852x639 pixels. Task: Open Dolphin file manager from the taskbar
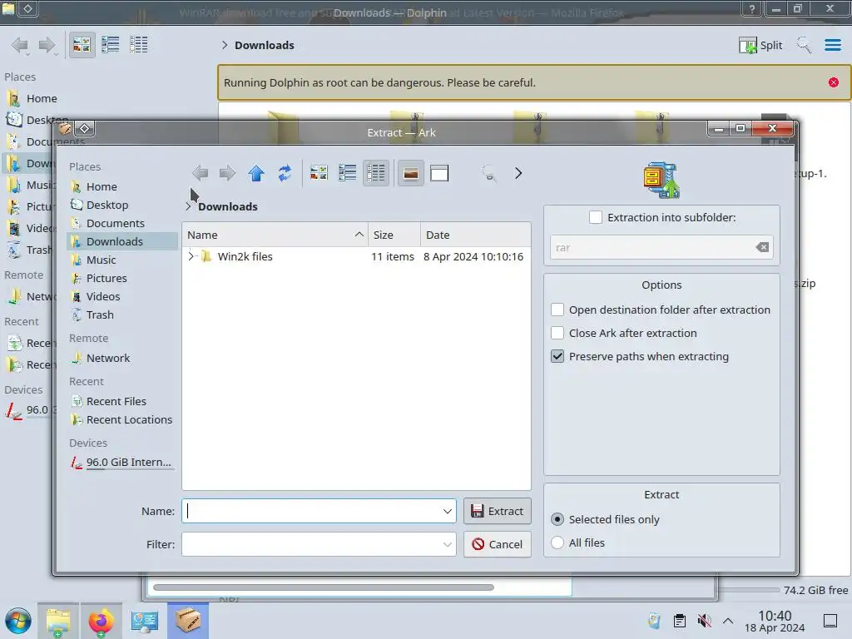58,621
